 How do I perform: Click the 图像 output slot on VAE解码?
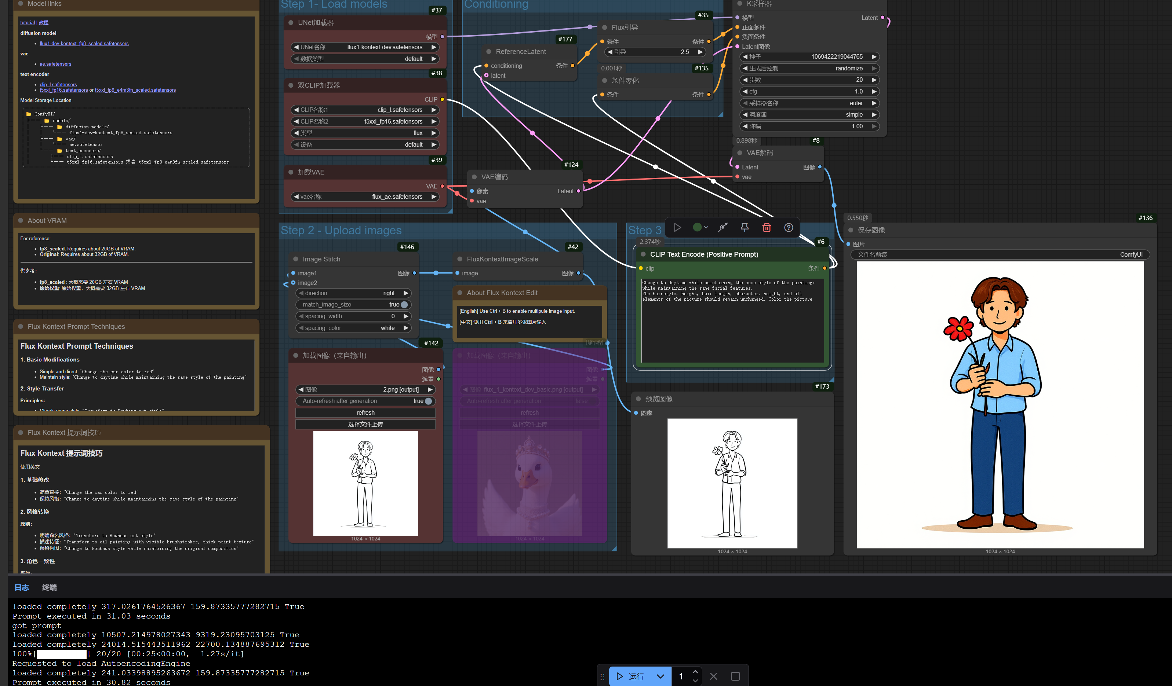[x=819, y=167]
